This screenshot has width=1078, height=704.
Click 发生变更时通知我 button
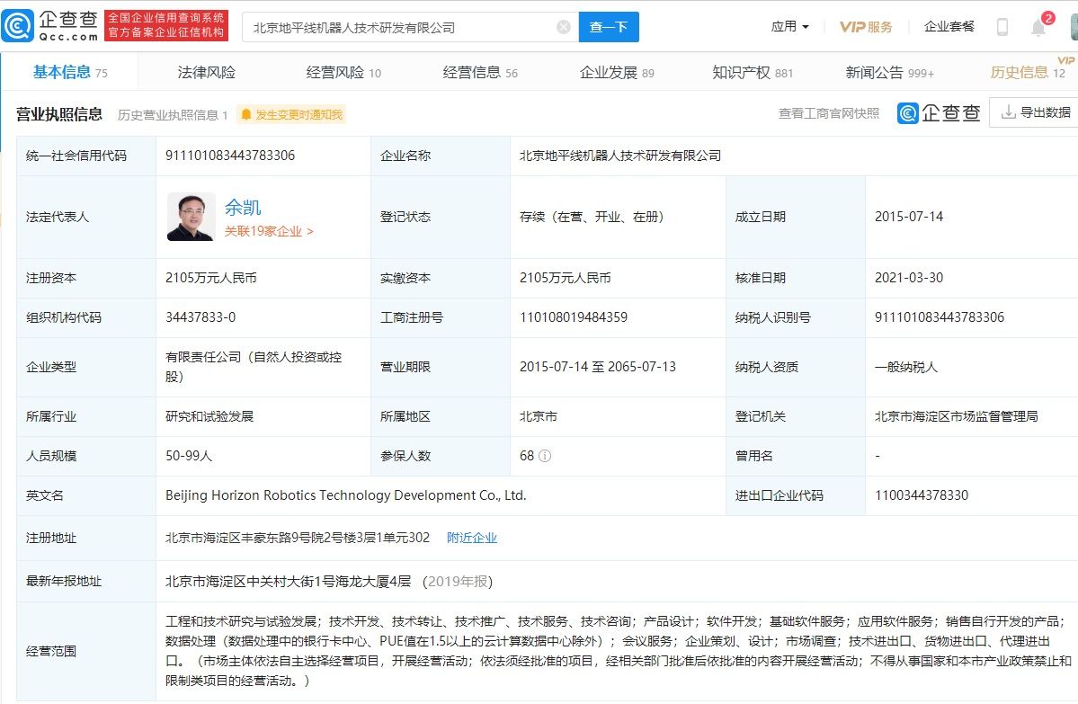click(x=291, y=115)
